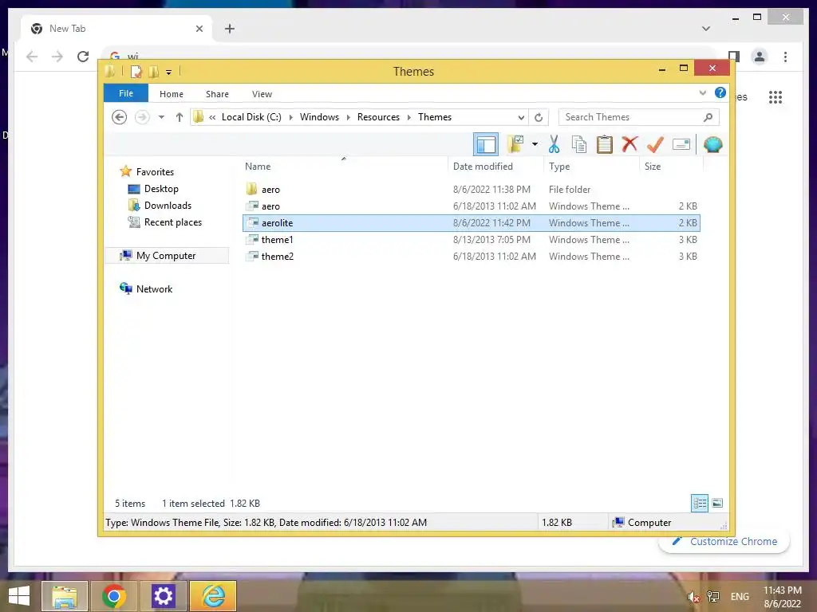Refresh the Themes folder
This screenshot has width=817, height=612.
click(x=539, y=117)
